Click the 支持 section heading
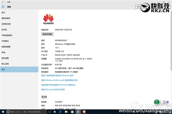This screenshot has width=172, height=114. pyautogui.click(x=44, y=97)
